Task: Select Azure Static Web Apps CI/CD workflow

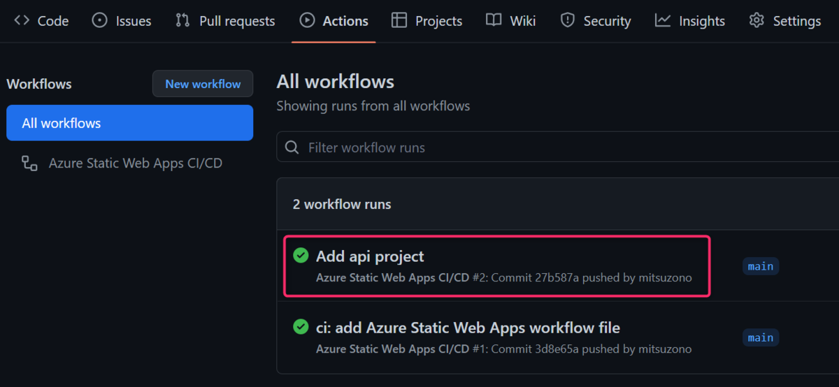Action: tap(136, 163)
